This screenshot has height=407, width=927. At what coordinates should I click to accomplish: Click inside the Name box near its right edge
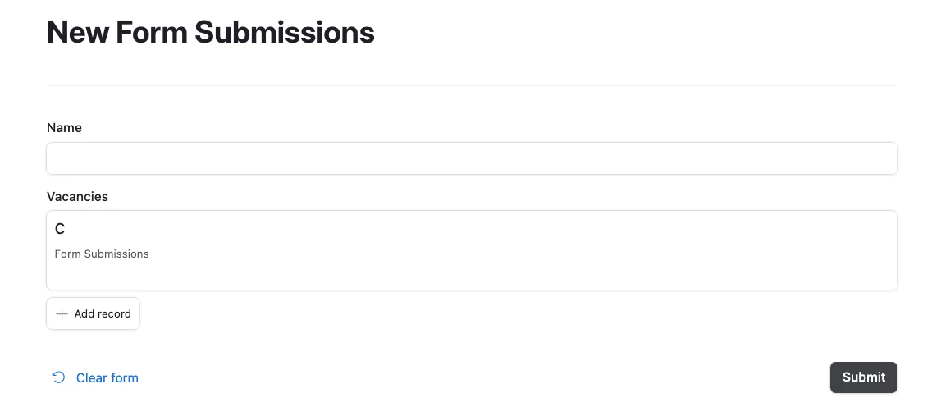click(875, 158)
